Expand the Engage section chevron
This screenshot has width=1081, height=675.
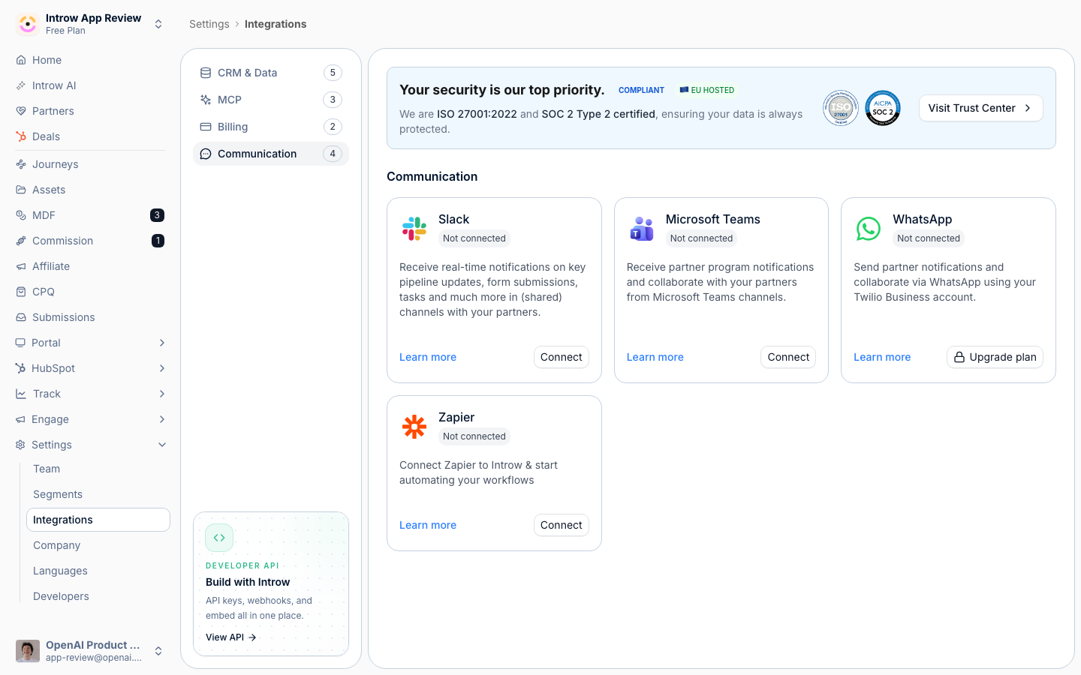pyautogui.click(x=162, y=419)
